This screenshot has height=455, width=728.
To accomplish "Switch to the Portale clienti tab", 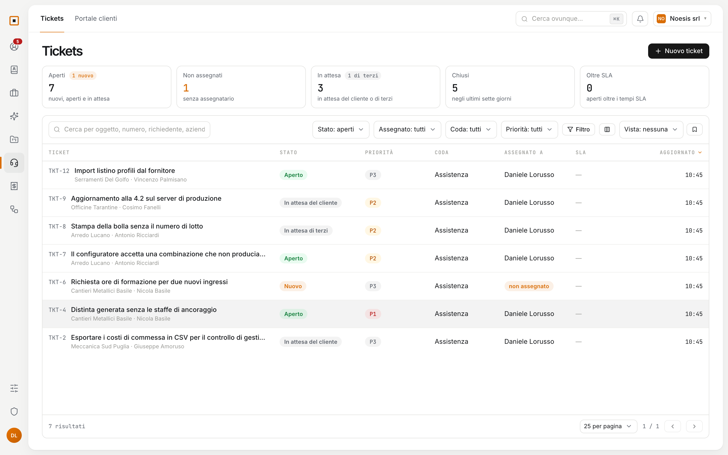I will pos(96,19).
